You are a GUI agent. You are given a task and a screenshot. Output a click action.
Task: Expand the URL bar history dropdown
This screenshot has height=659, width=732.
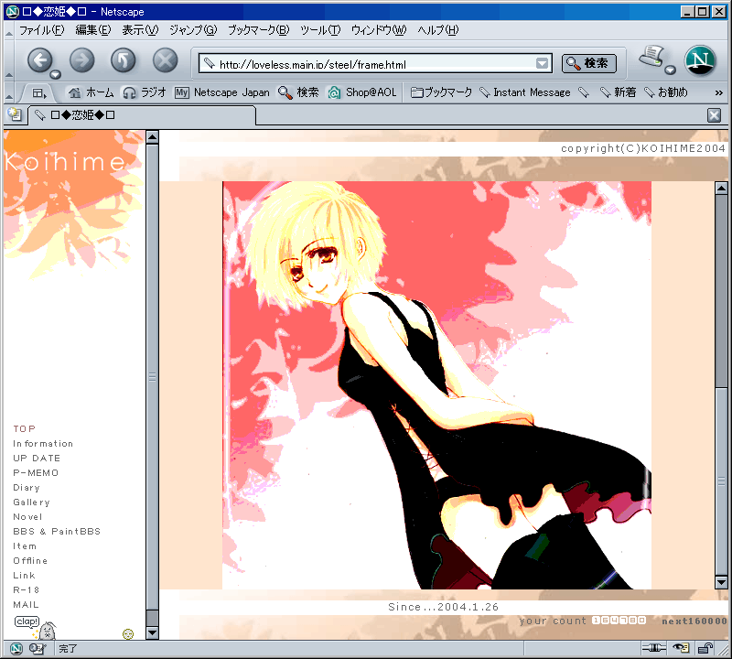(x=542, y=63)
